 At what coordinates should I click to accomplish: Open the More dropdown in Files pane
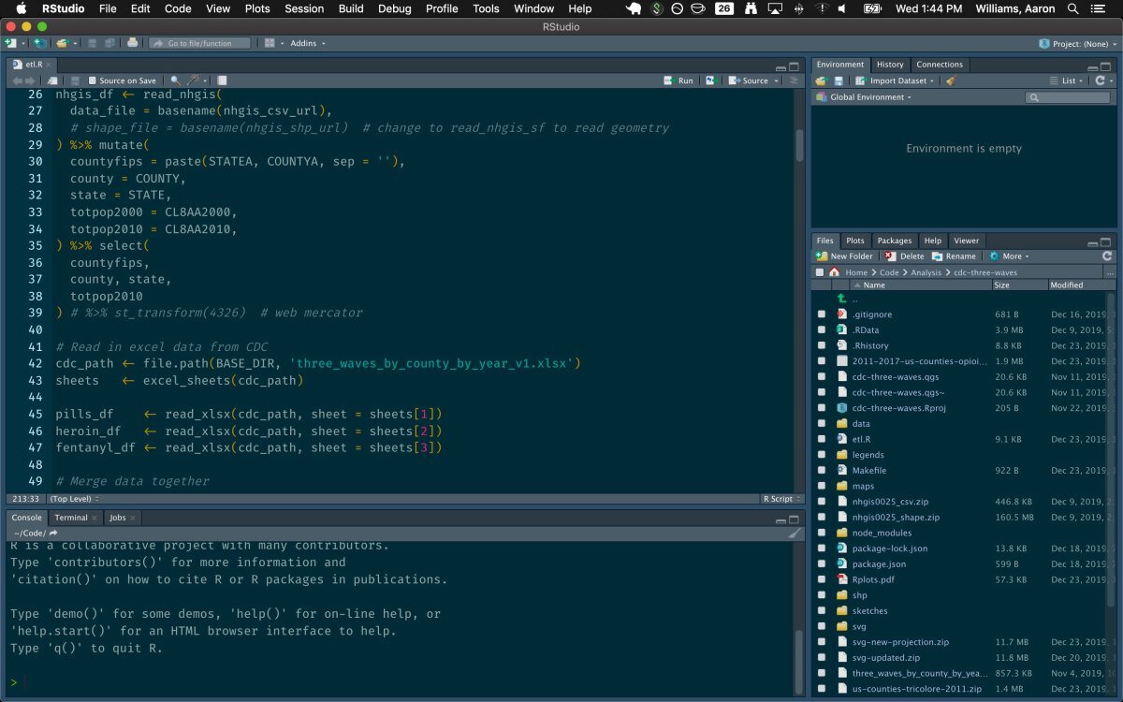pyautogui.click(x=1009, y=256)
